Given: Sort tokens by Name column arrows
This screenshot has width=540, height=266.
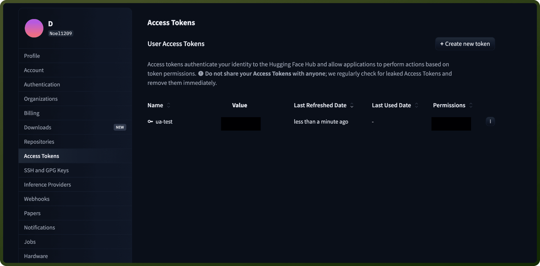Looking at the screenshot, I should point(168,105).
